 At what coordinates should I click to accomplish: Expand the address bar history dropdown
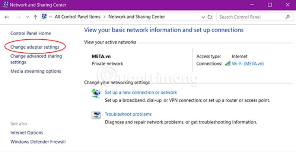203,17
